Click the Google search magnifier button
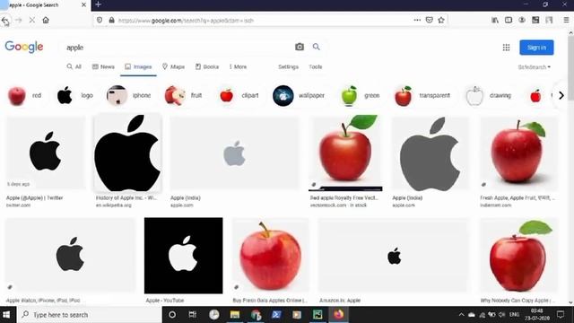 point(317,47)
